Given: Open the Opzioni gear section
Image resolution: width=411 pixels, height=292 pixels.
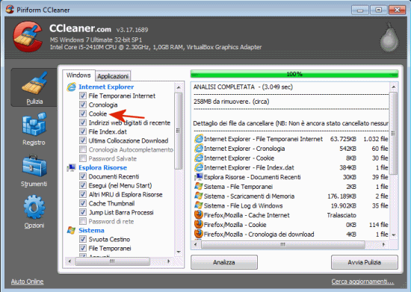Looking at the screenshot, I should click(34, 211).
